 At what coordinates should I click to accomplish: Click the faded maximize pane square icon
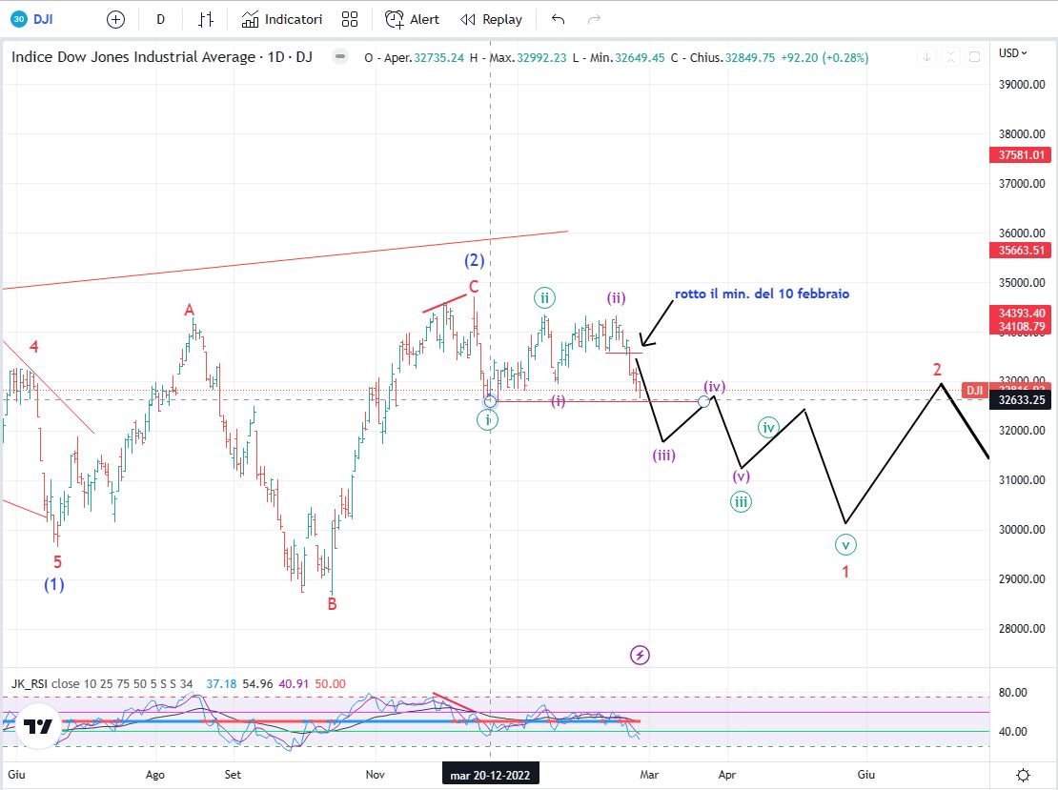pos(974,57)
